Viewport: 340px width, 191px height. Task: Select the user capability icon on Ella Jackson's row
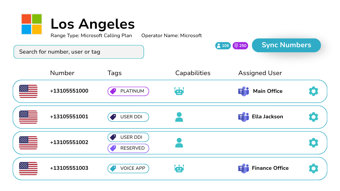[x=179, y=117]
